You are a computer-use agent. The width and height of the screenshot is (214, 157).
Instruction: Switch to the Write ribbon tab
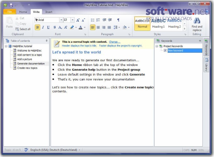point(36,12)
